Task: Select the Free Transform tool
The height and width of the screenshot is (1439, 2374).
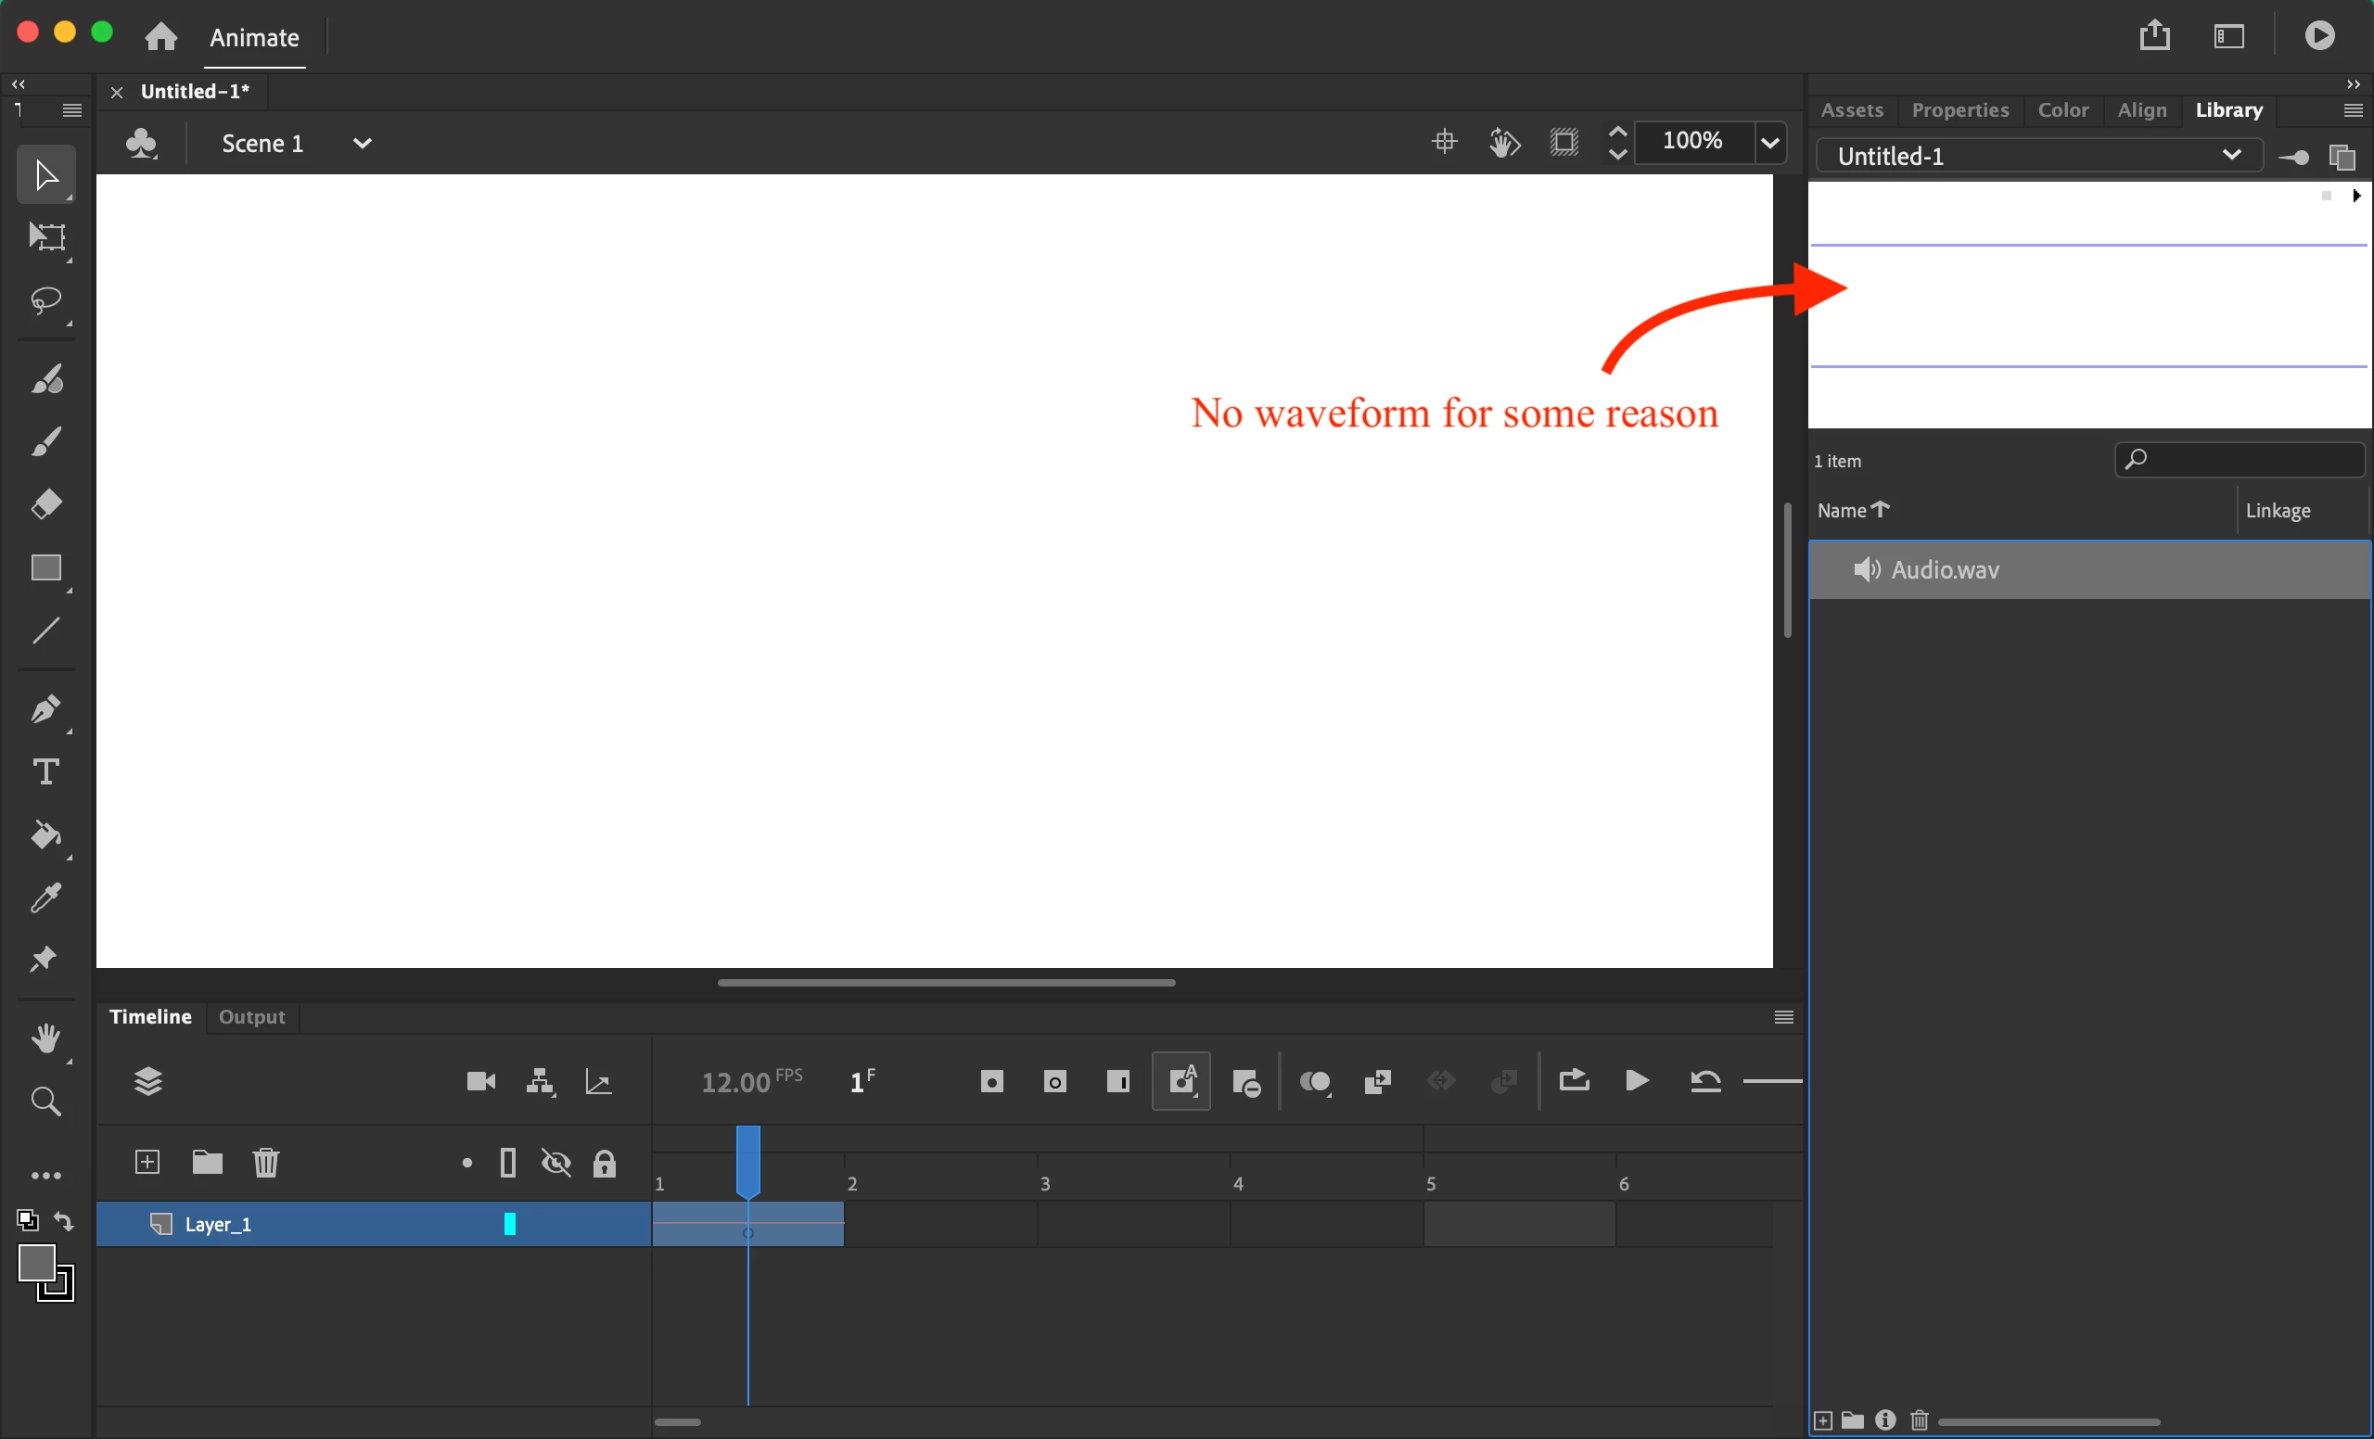Action: point(45,237)
